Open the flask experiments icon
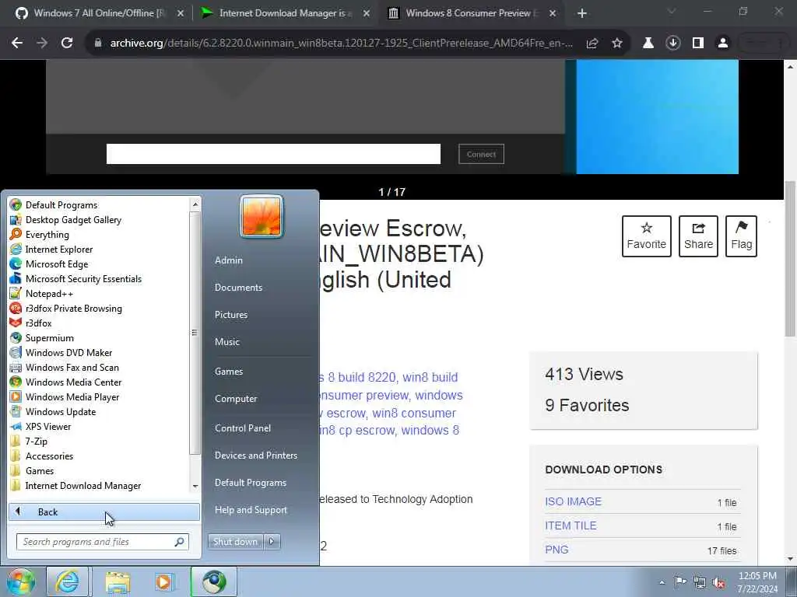 click(x=648, y=44)
